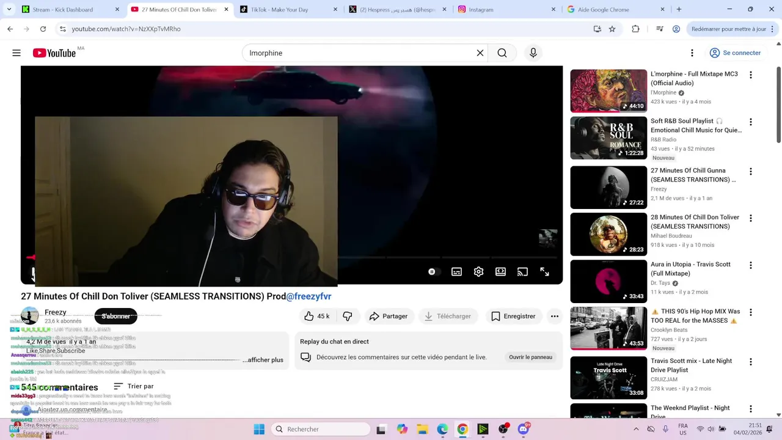Close the 27 Minutes Don Toliver tab
Viewport: 782px width, 440px height.
coord(226,10)
